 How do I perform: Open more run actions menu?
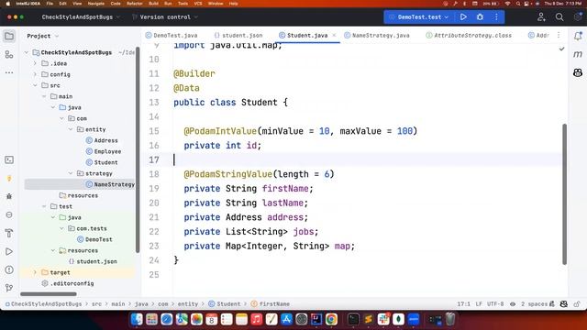[496, 17]
